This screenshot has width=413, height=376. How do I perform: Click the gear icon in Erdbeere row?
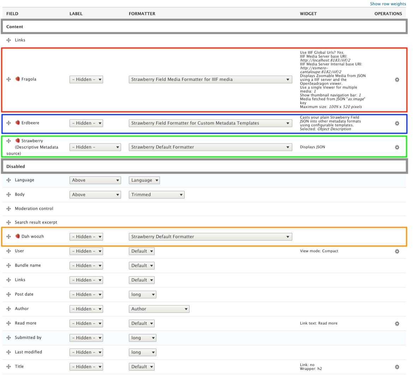pos(397,123)
